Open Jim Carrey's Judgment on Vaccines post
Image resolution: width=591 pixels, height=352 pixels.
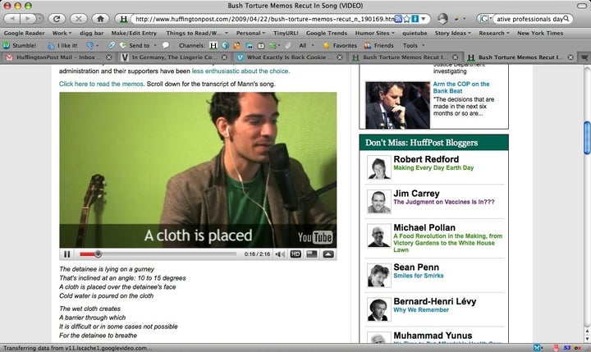point(443,202)
